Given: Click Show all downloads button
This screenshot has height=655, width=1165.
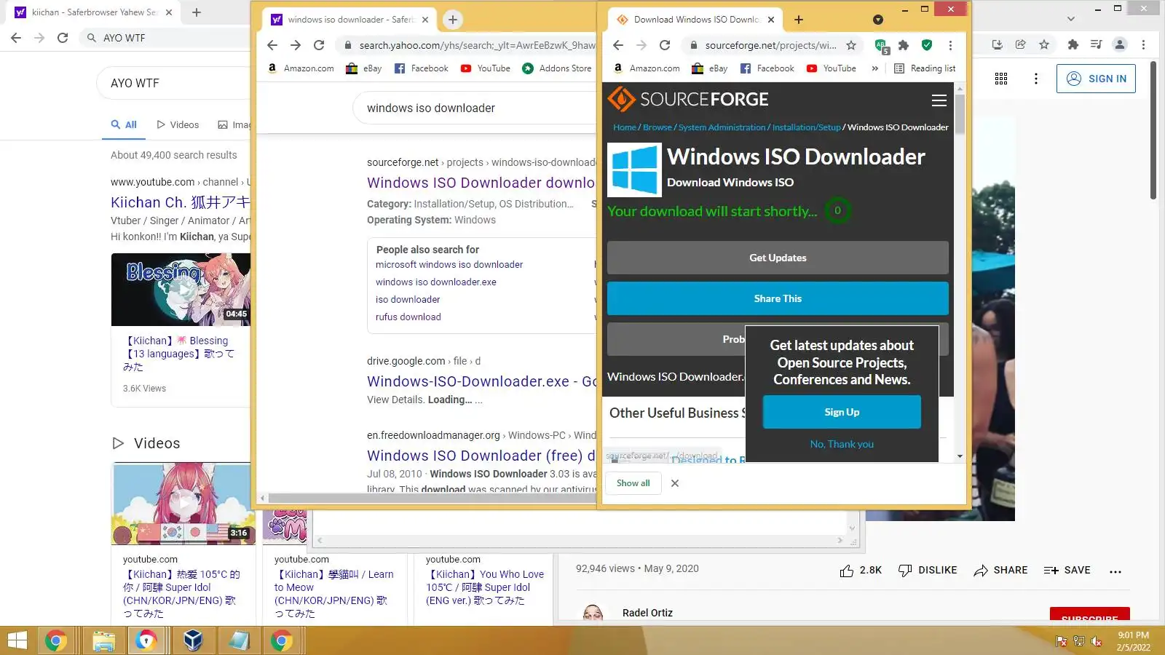Looking at the screenshot, I should [633, 483].
